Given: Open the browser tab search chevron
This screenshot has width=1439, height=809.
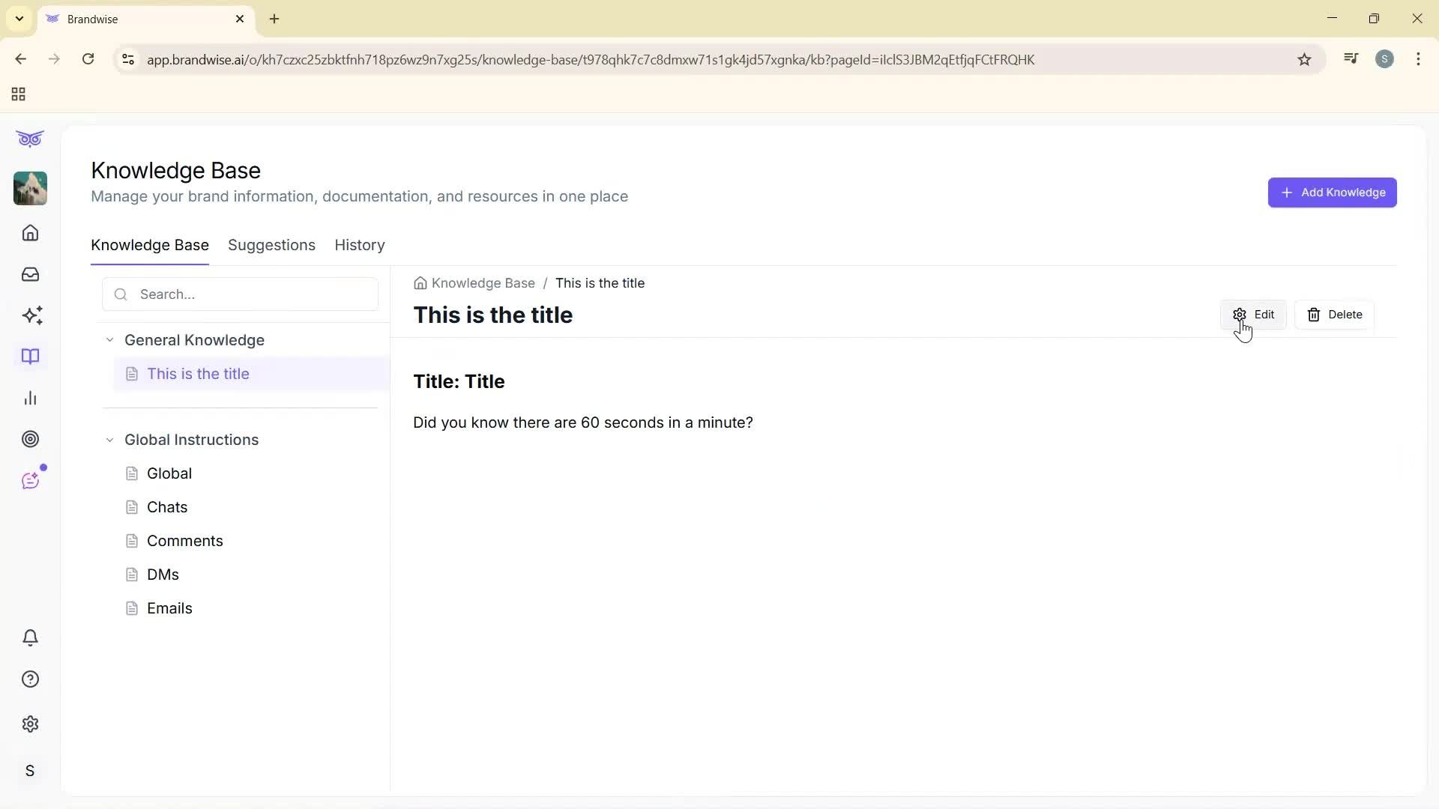Looking at the screenshot, I should tap(19, 19).
